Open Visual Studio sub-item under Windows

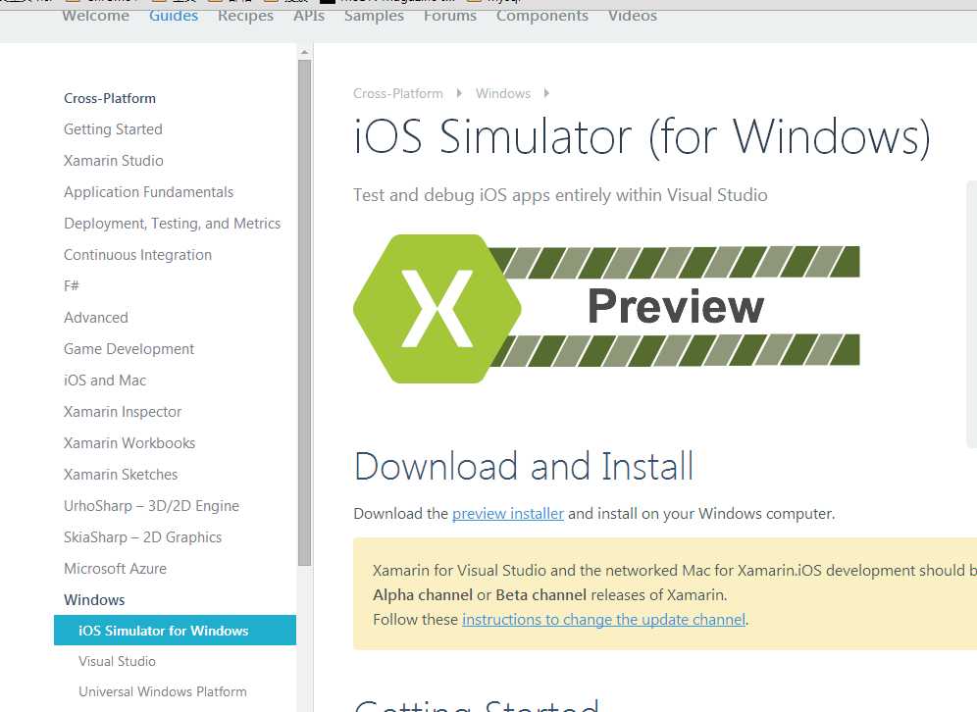click(x=117, y=662)
